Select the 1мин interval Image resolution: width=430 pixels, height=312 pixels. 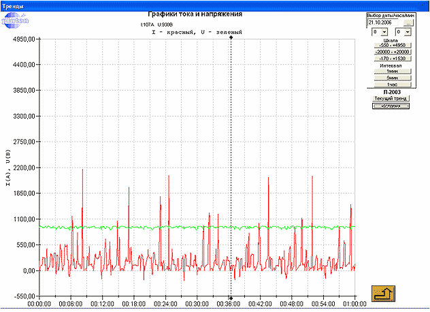[x=392, y=72]
